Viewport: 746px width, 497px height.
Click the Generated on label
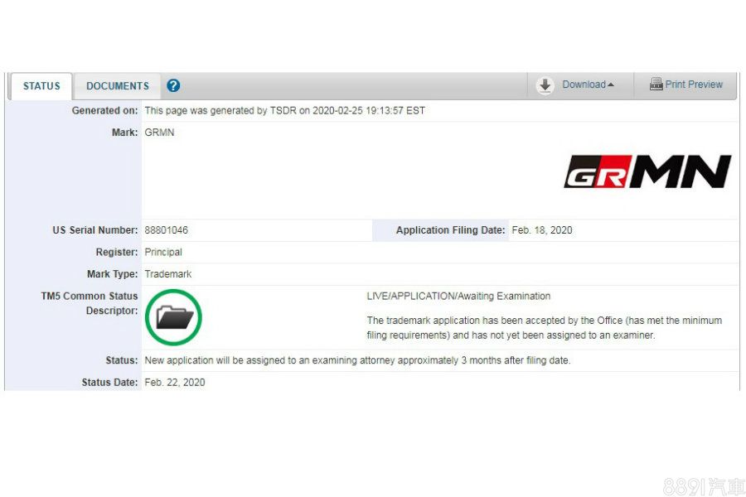coord(104,111)
